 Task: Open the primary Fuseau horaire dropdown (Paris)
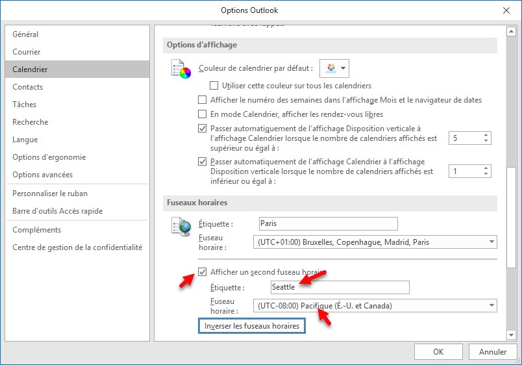(375, 242)
